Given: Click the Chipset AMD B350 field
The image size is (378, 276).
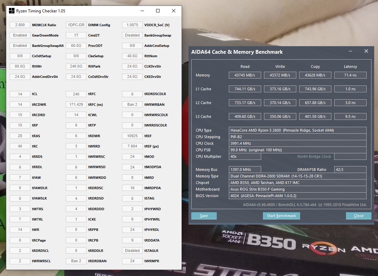Looking at the screenshot, I should coord(297,183).
